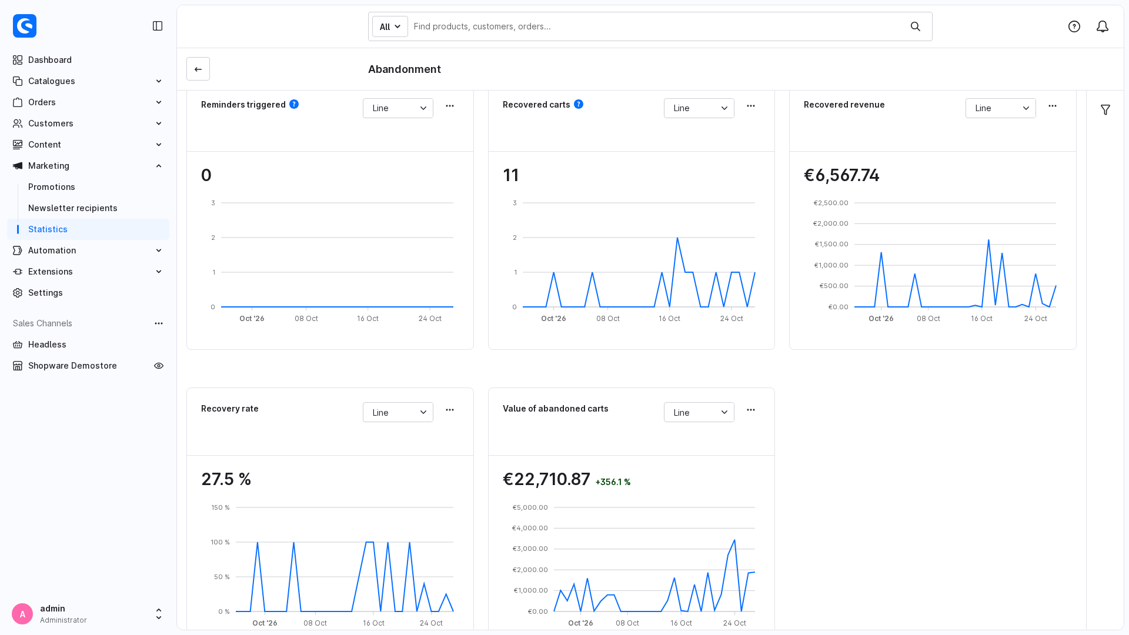Open chart type dropdown for Recovered carts
The height and width of the screenshot is (635, 1129).
pos(699,108)
